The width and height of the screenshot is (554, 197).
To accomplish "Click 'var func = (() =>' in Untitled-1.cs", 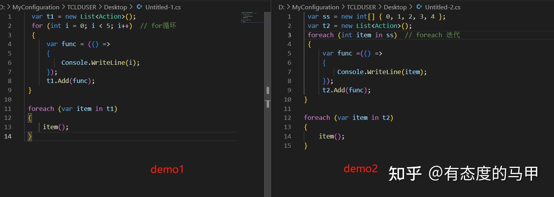I will coord(78,44).
